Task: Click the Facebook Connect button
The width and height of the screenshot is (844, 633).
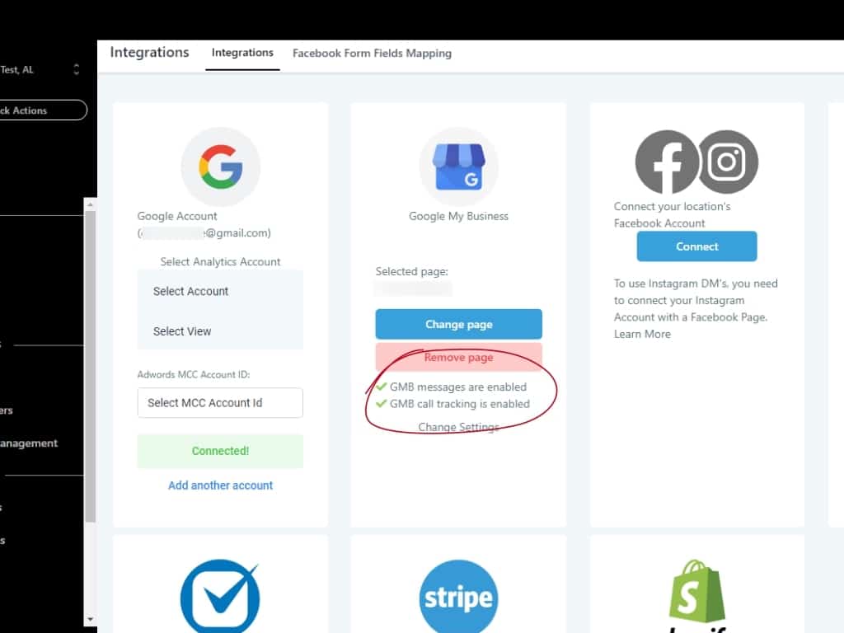Action: coord(696,246)
